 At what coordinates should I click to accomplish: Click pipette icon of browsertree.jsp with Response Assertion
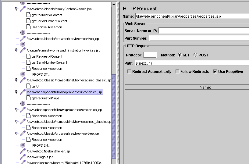pyautogui.click(x=23, y=133)
